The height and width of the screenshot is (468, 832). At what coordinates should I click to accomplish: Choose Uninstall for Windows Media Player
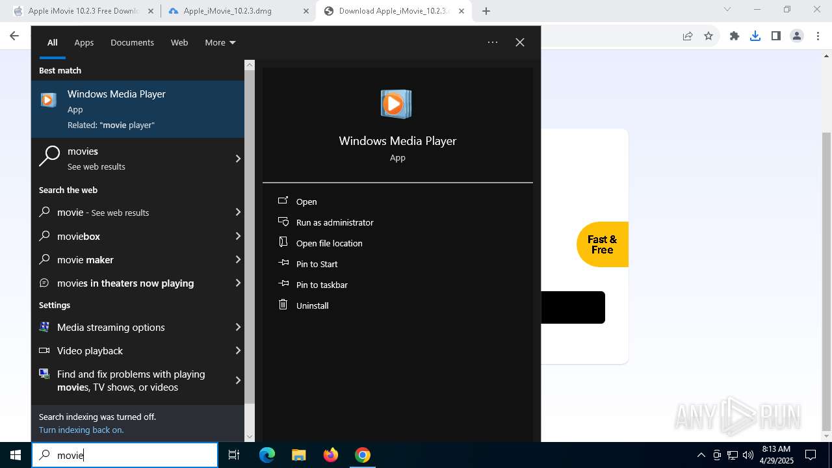[313, 305]
